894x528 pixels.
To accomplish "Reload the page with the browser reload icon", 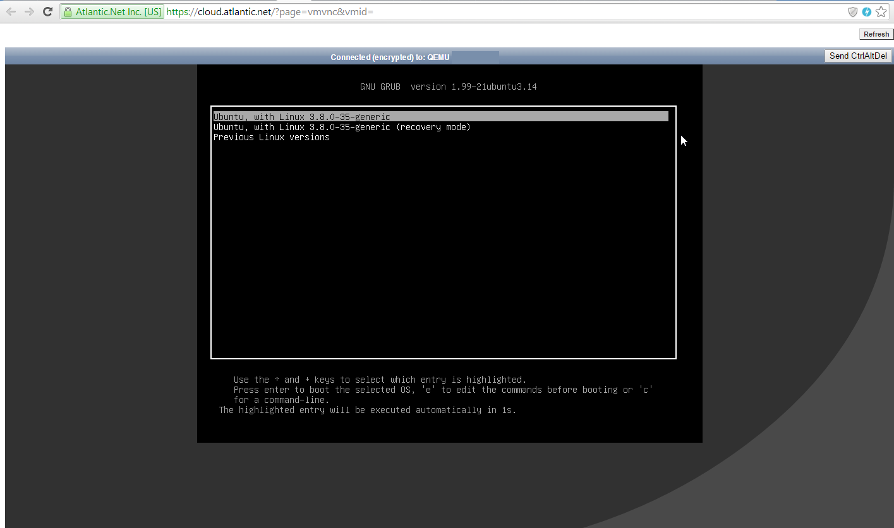I will [47, 12].
